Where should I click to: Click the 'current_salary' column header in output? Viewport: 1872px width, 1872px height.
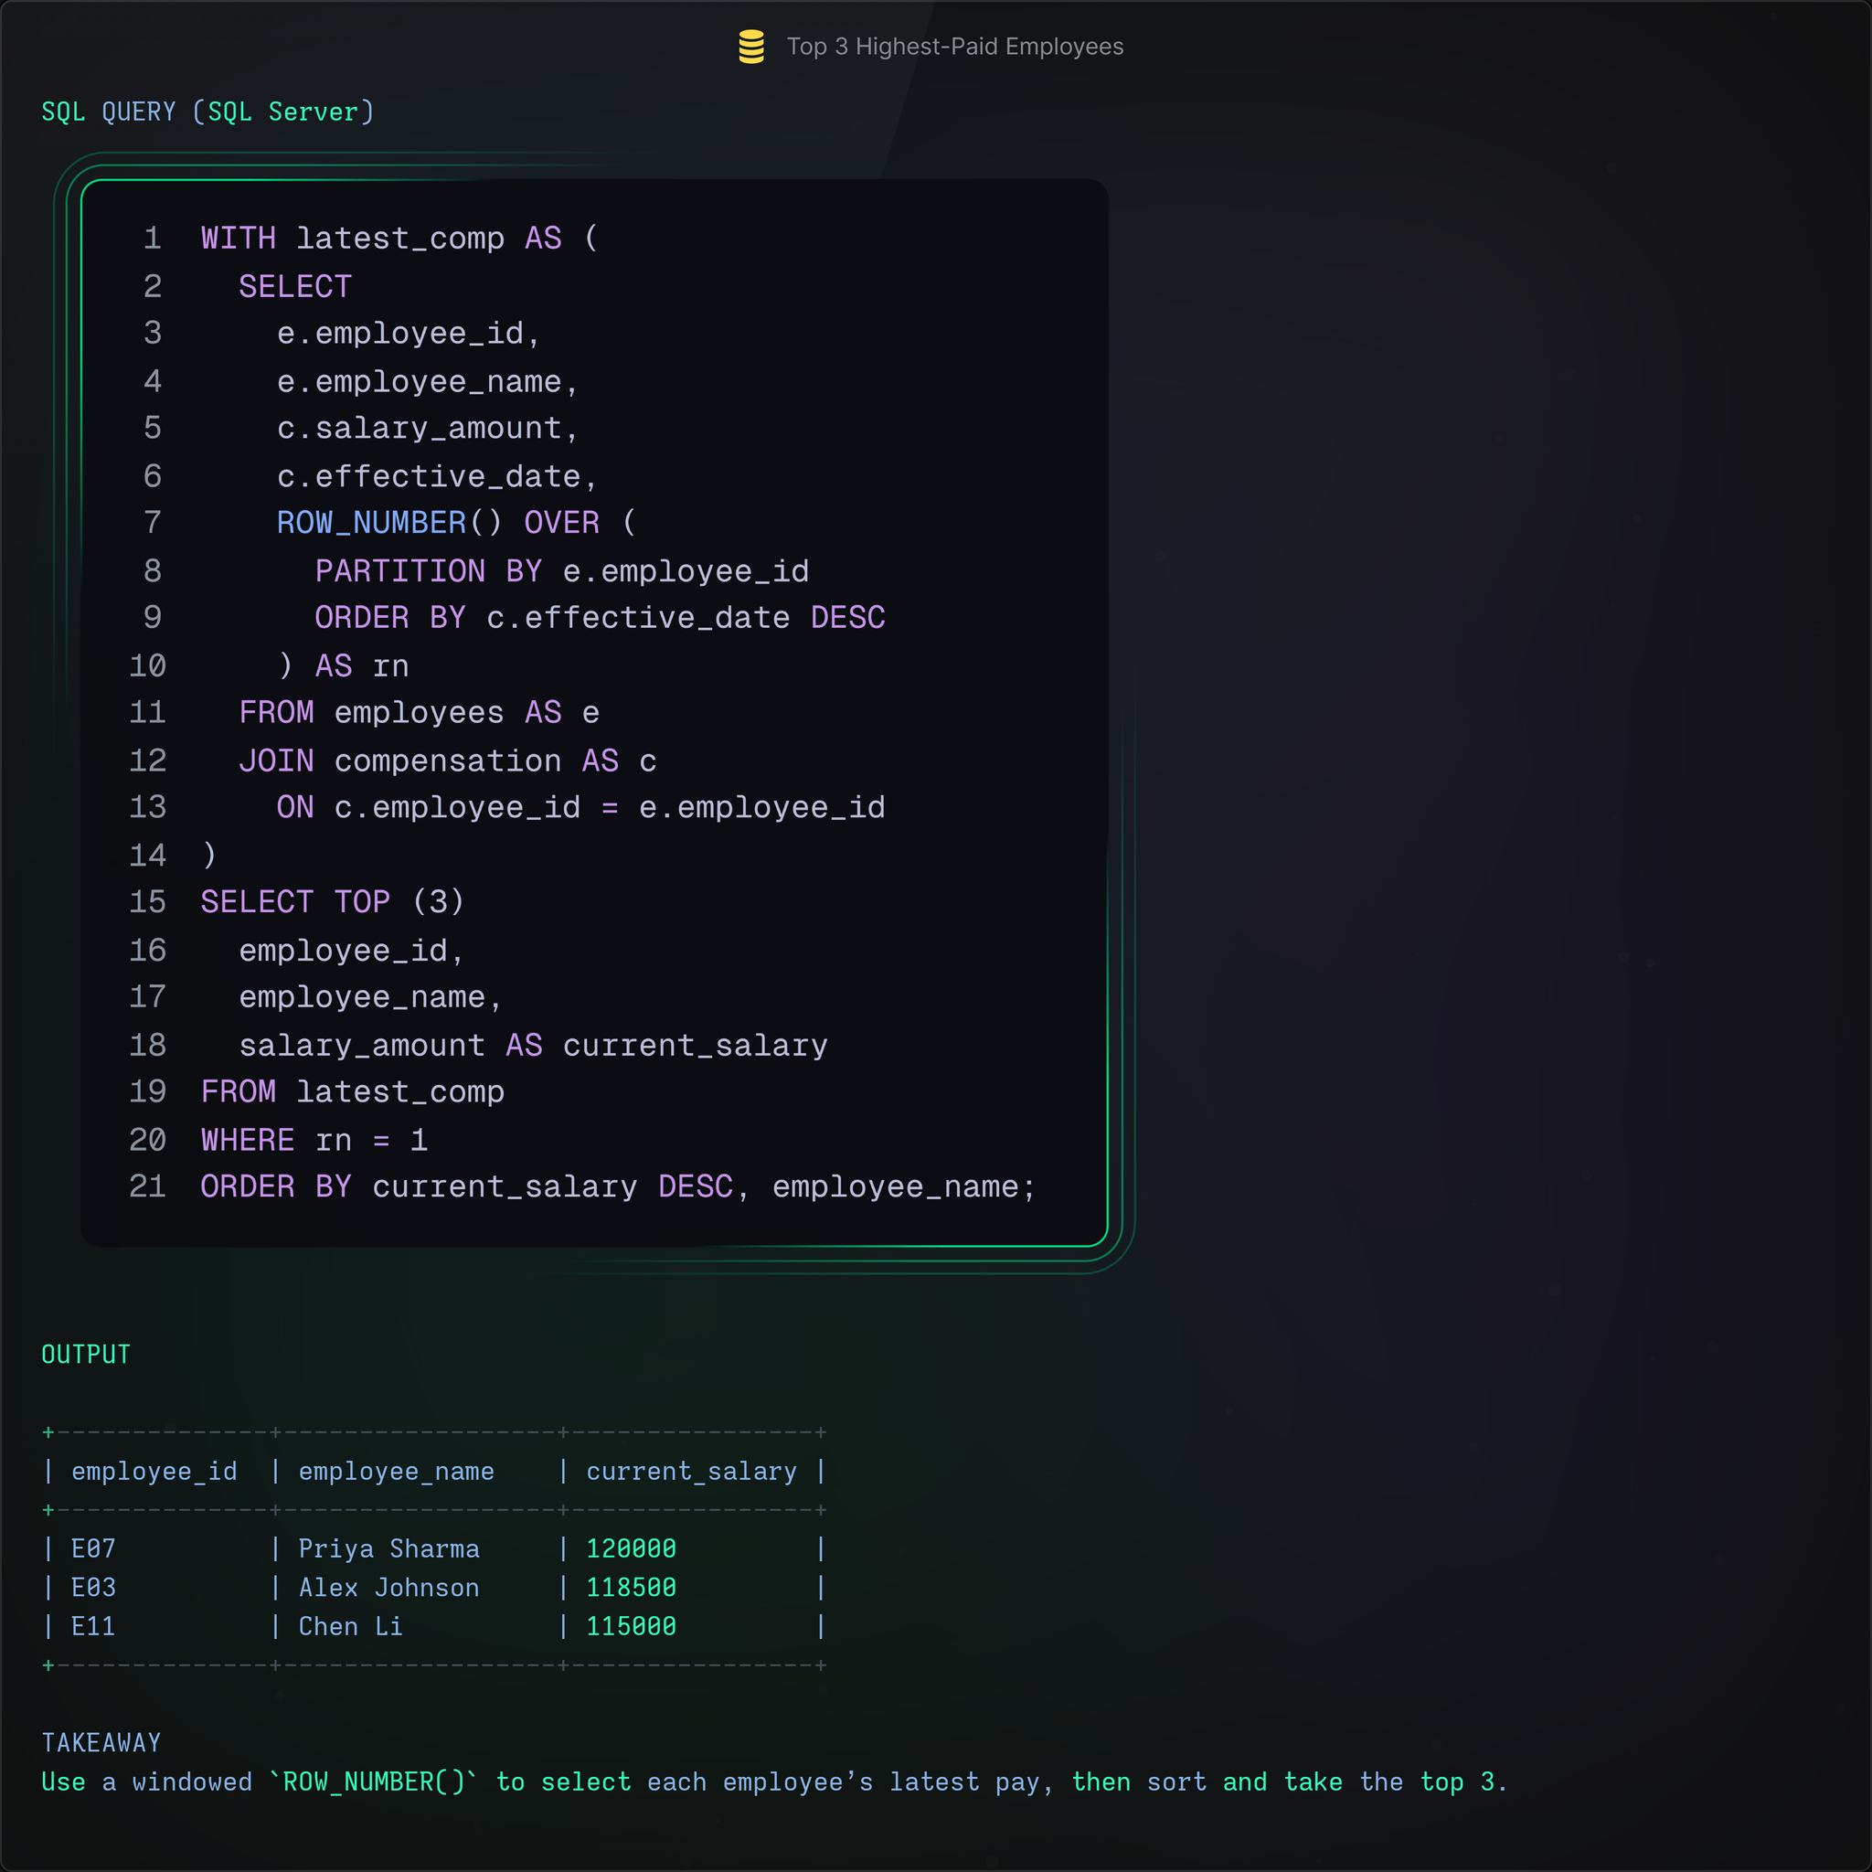click(691, 1472)
